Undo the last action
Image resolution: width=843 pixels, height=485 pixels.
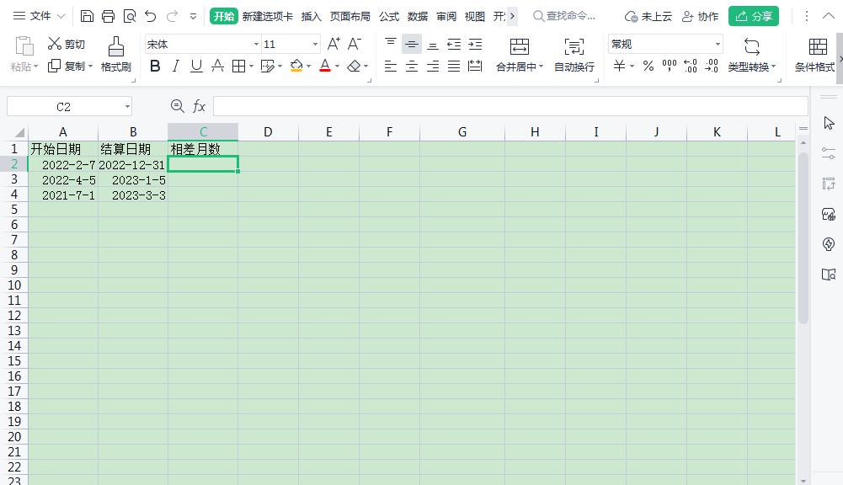151,16
